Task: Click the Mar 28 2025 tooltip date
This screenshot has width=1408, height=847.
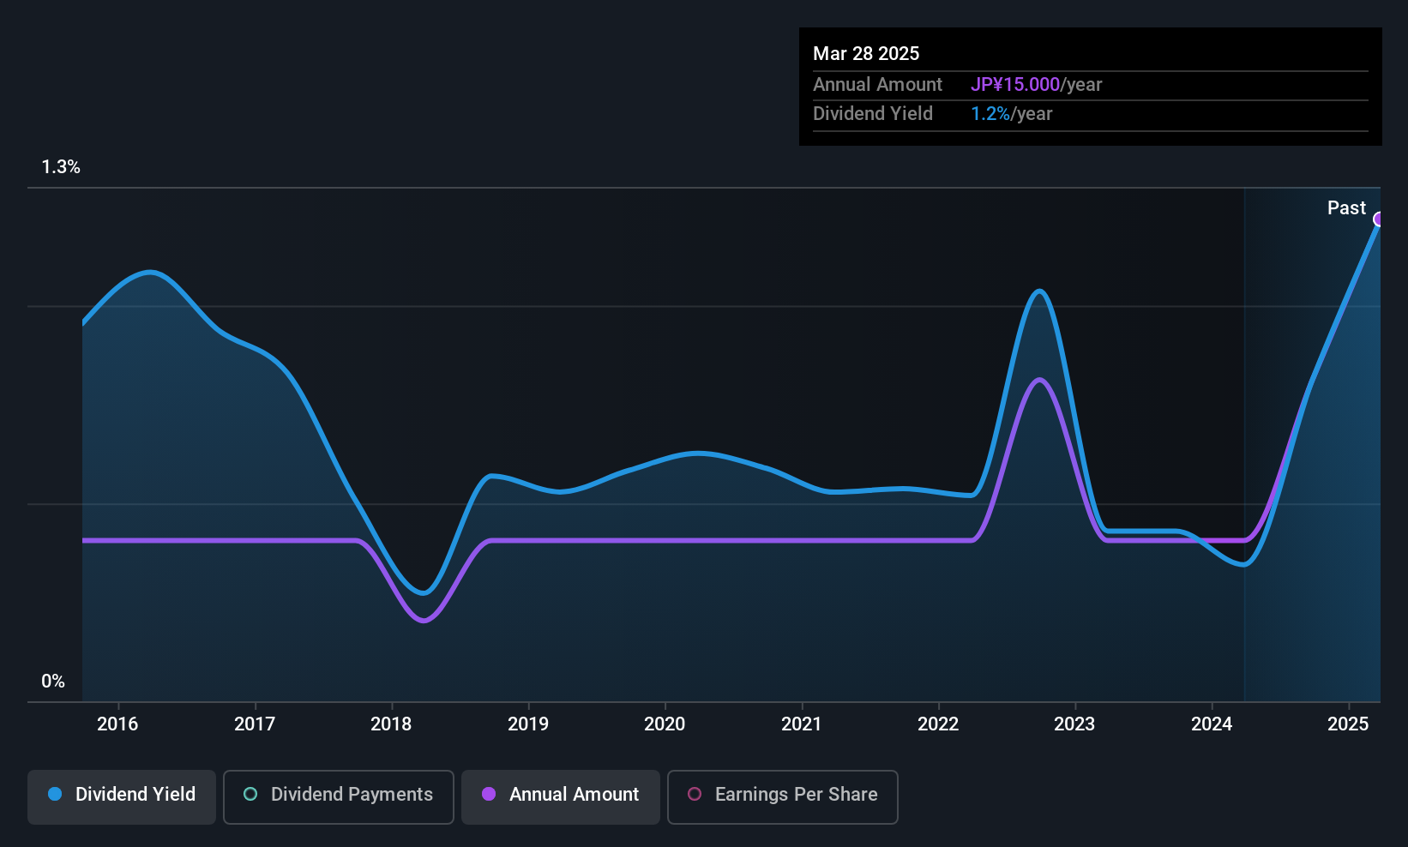Action: click(866, 53)
